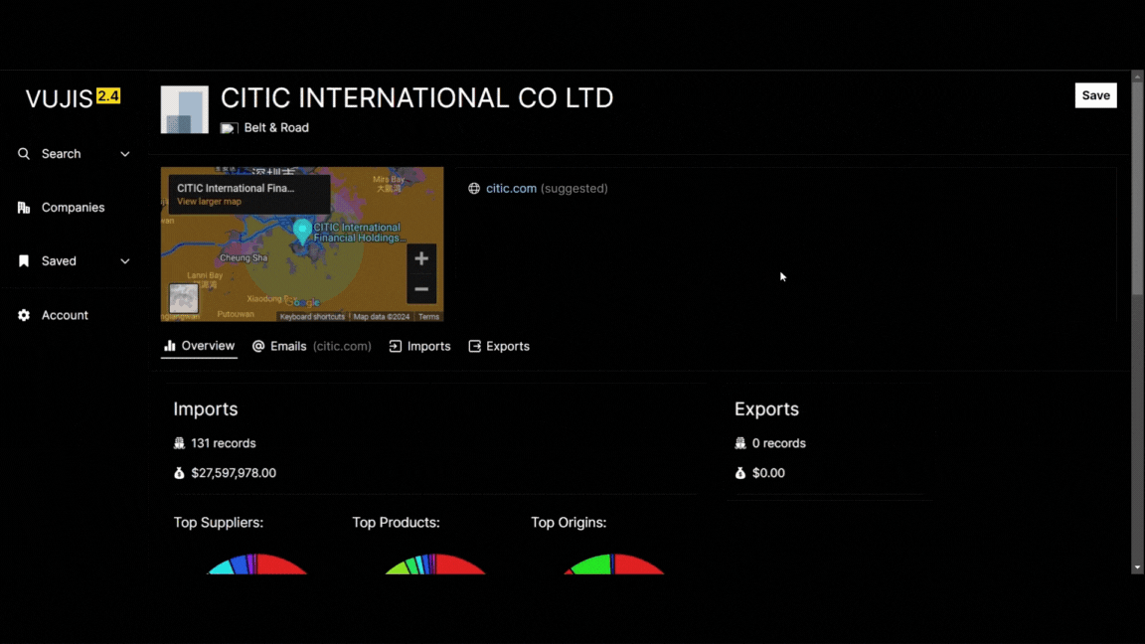1145x644 pixels.
Task: Zoom in on the map
Action: (421, 258)
